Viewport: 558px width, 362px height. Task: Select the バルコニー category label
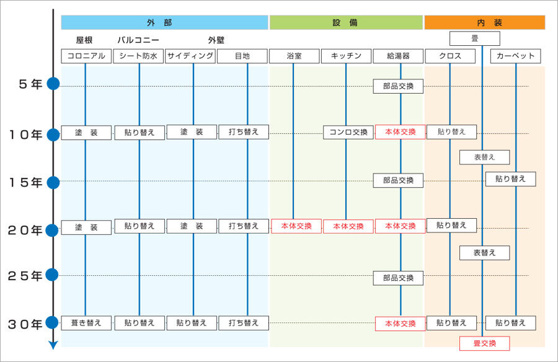pos(138,40)
